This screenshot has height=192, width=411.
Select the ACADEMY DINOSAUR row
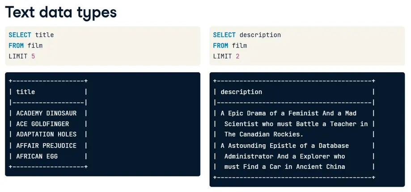pos(46,114)
